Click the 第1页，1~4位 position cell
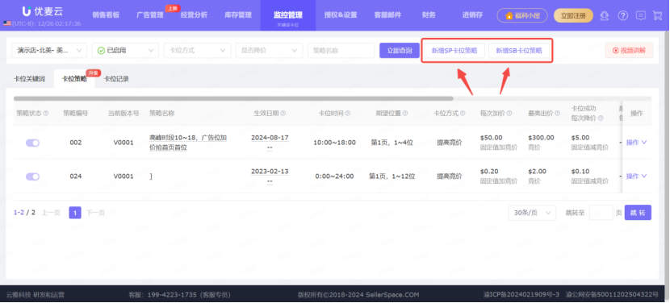Image resolution: width=670 pixels, height=303 pixels. click(x=392, y=143)
